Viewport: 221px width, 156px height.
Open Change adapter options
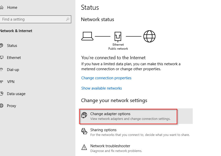click(x=110, y=114)
